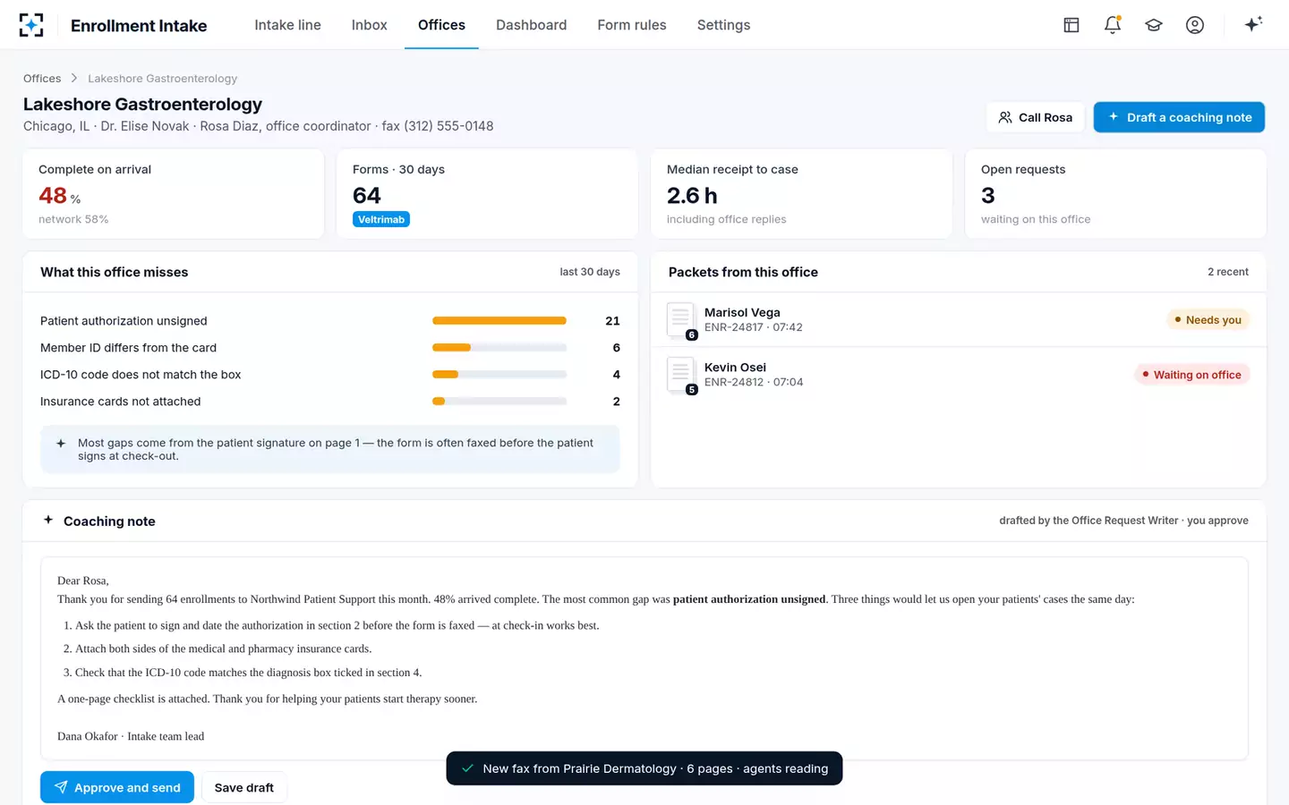The image size is (1289, 805).
Task: Click the Median receipt to case 2.6 h
Action: (x=692, y=196)
